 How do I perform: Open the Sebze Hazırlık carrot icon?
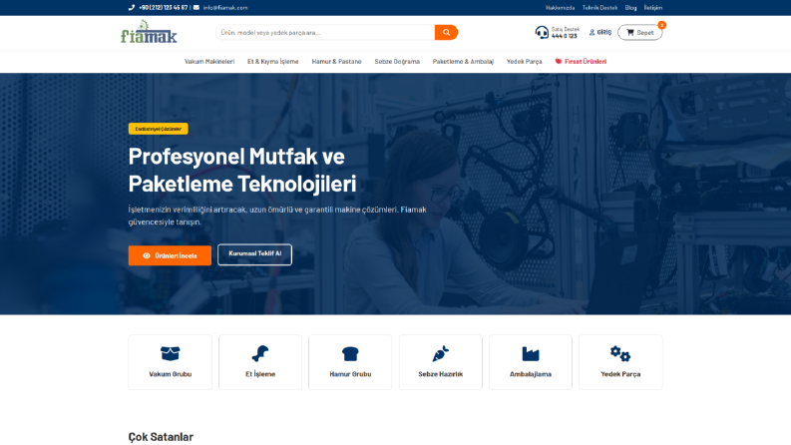[441, 353]
